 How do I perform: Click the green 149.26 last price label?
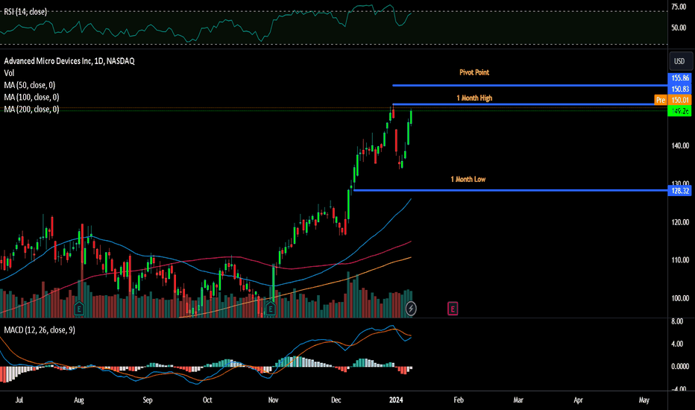(x=679, y=111)
